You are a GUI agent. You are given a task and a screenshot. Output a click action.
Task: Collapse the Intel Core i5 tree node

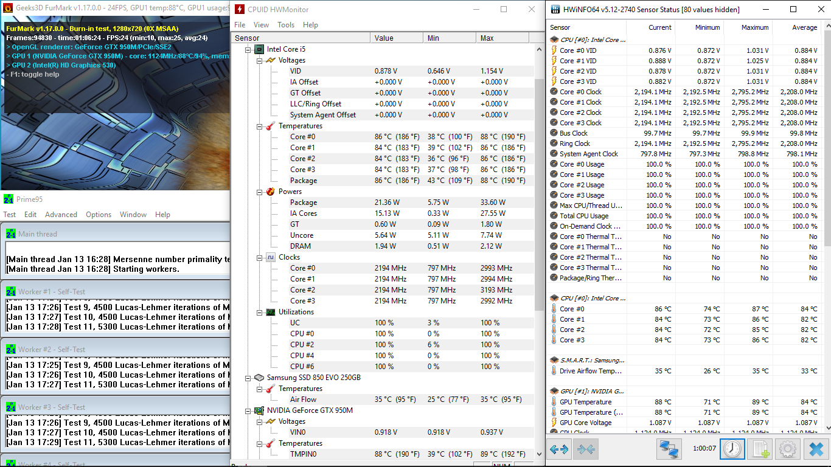248,49
